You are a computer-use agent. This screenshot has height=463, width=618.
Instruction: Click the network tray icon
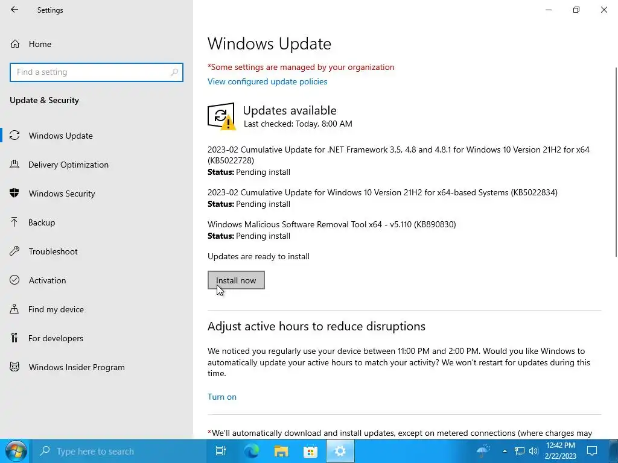[520, 451]
